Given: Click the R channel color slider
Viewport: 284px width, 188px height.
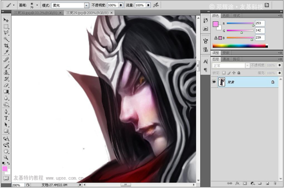Looking at the screenshot, I should 240,23.
